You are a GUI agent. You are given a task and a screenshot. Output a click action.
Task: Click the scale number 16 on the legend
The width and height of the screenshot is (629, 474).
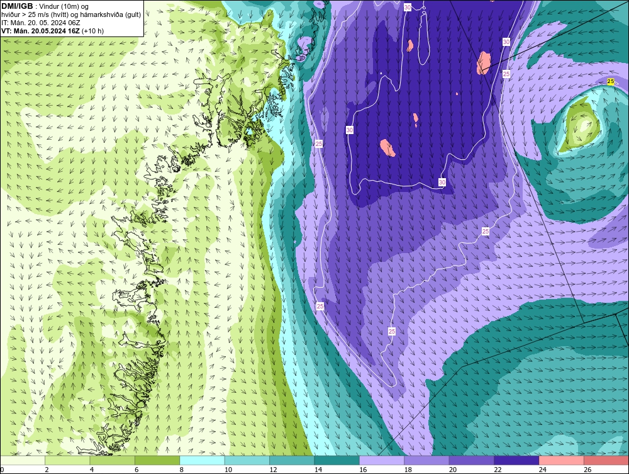point(363,470)
